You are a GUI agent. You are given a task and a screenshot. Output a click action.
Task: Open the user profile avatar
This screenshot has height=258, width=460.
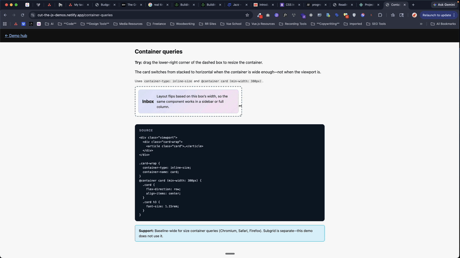pyautogui.click(x=414, y=15)
